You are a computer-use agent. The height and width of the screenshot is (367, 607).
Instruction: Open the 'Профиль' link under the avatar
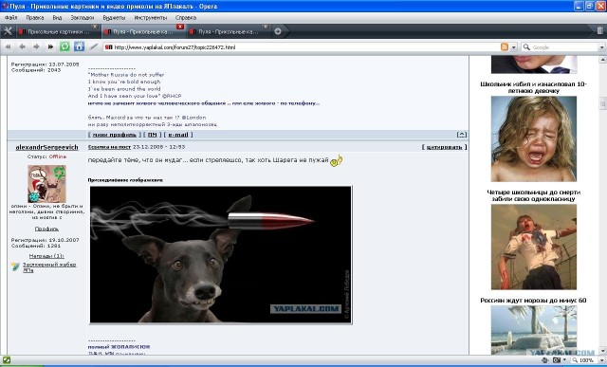point(46,229)
